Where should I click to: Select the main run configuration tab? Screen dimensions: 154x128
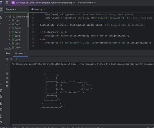(x=20, y=53)
